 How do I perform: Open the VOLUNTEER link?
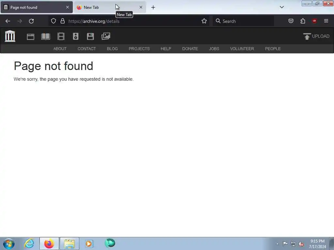[x=242, y=49]
